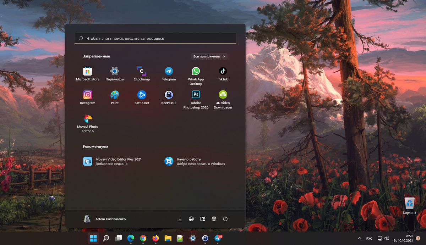Open notification center badge
426x245 pixels.
[x=418, y=239]
